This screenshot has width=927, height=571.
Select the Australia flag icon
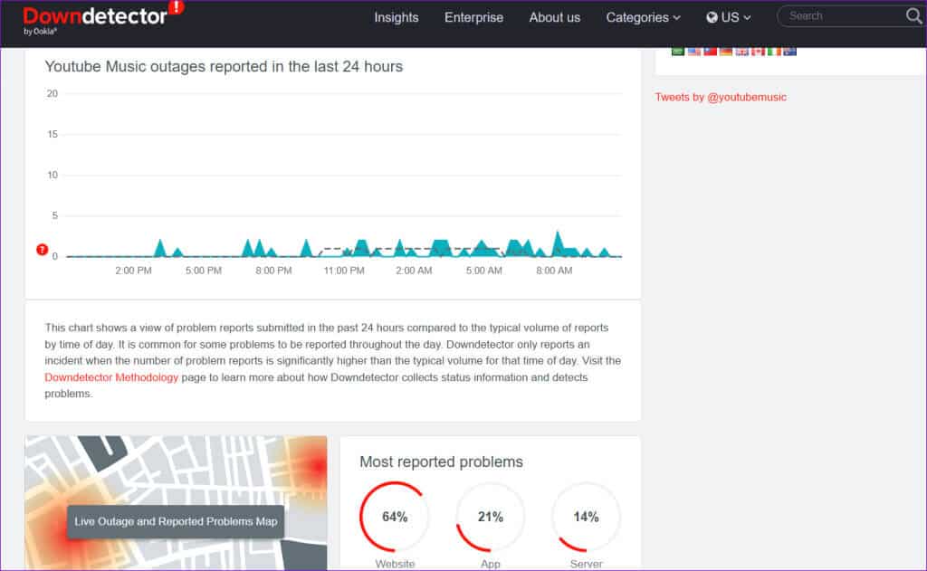click(789, 52)
